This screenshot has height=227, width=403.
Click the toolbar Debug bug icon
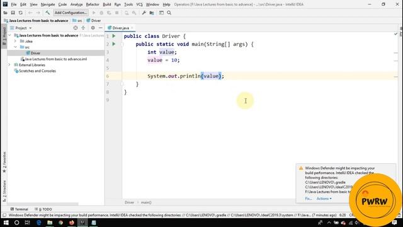101,13
